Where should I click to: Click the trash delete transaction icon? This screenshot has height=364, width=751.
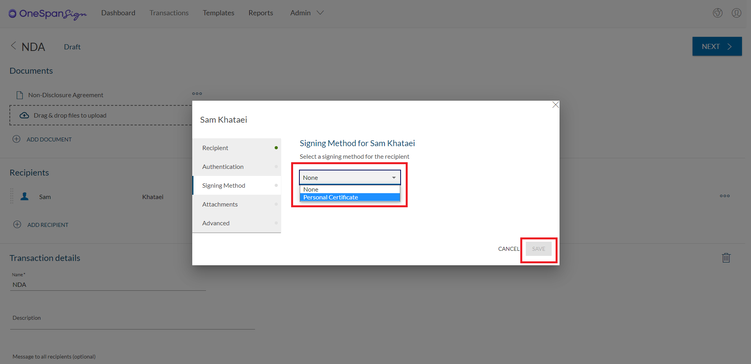tap(726, 257)
